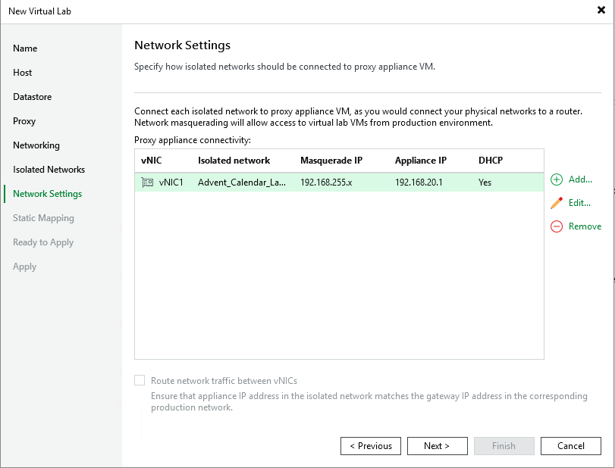Sort by Isolated network column header
Viewport: 615px width, 468px height.
(234, 161)
